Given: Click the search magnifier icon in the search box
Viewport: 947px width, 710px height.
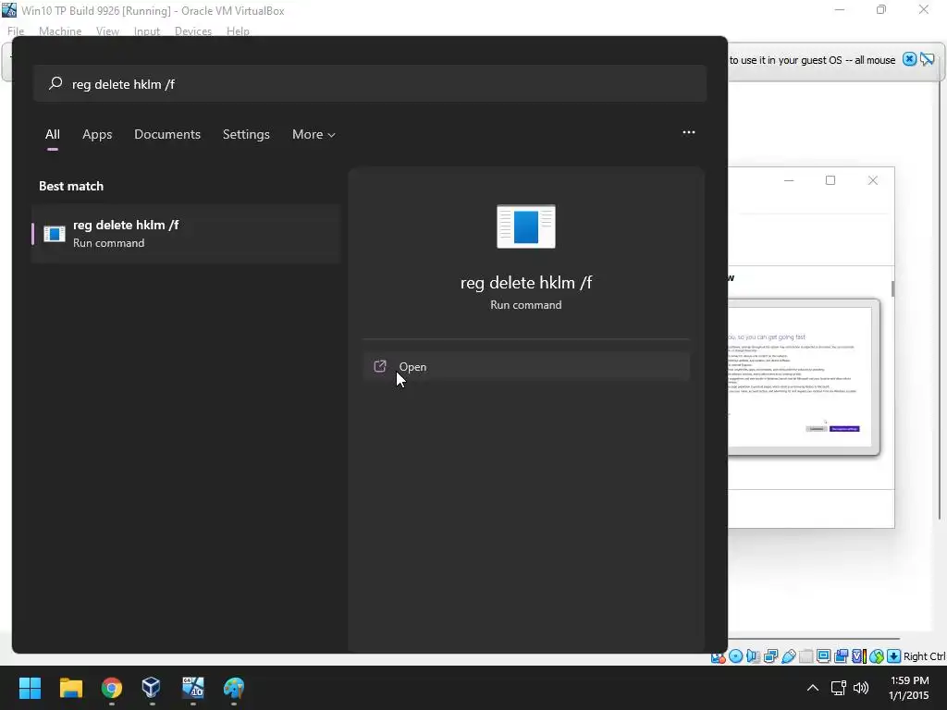Looking at the screenshot, I should tap(55, 83).
